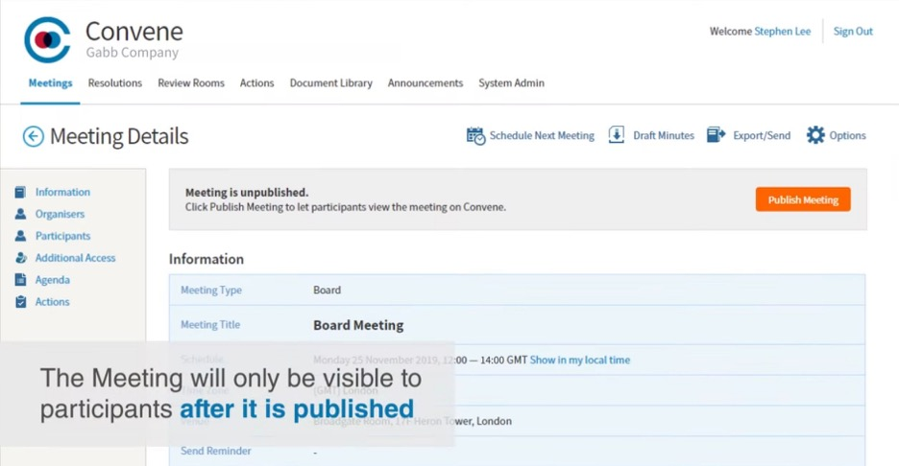
Task: Click Stephen Lee profile link
Action: [782, 32]
